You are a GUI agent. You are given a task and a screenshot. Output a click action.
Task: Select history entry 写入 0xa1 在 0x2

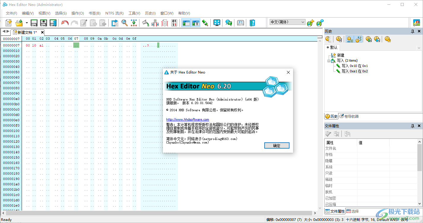[x=355, y=71]
